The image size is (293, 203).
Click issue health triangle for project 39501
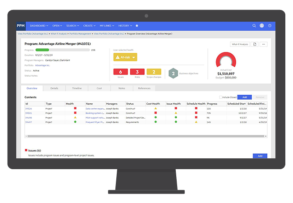(x=176, y=113)
